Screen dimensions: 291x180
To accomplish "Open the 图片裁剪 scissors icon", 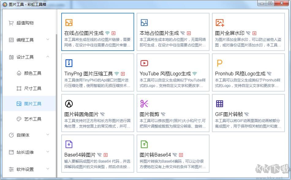I will click(144, 104).
